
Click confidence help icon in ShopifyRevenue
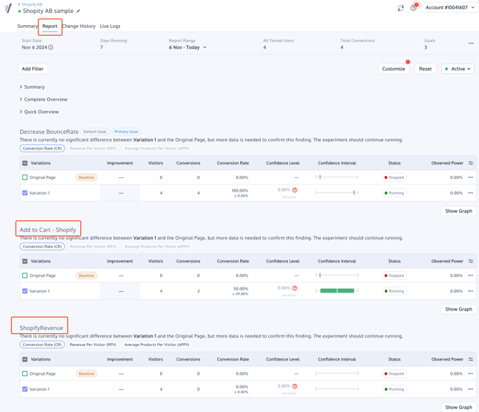pyautogui.click(x=295, y=386)
